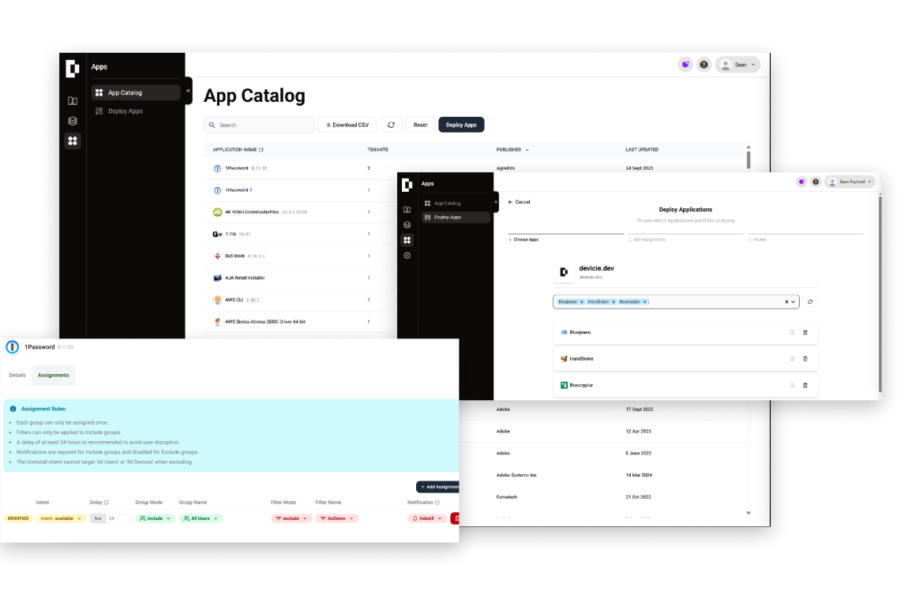Select the Edit Assignments step
The height and width of the screenshot is (595, 897).
point(685,238)
